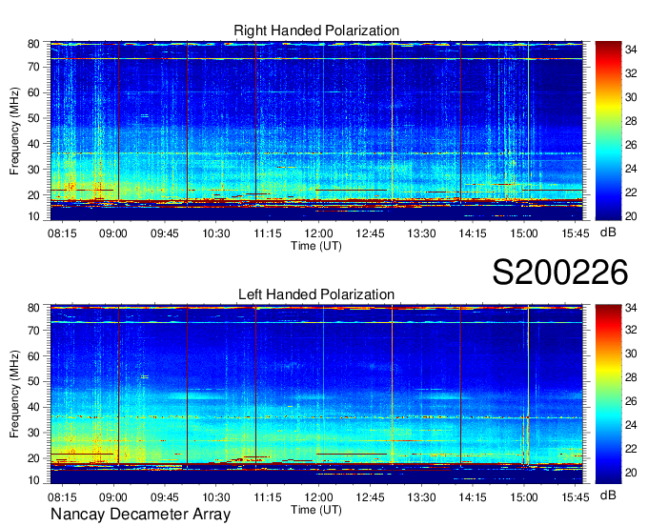648x526 pixels.
Task: Click the 'Nancay Decameter Array' caption
Action: click(x=140, y=515)
